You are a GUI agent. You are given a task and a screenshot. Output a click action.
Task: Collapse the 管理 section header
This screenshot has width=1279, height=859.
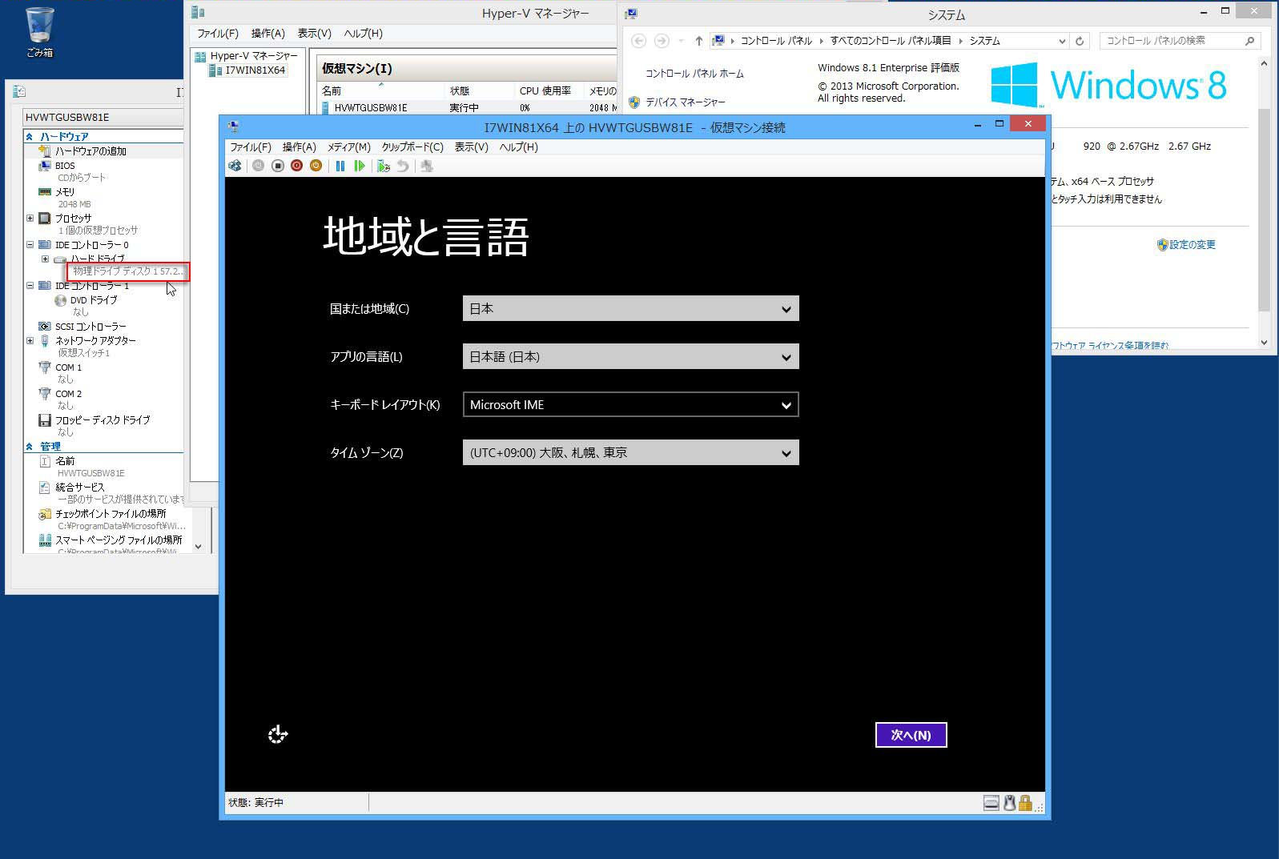click(30, 446)
